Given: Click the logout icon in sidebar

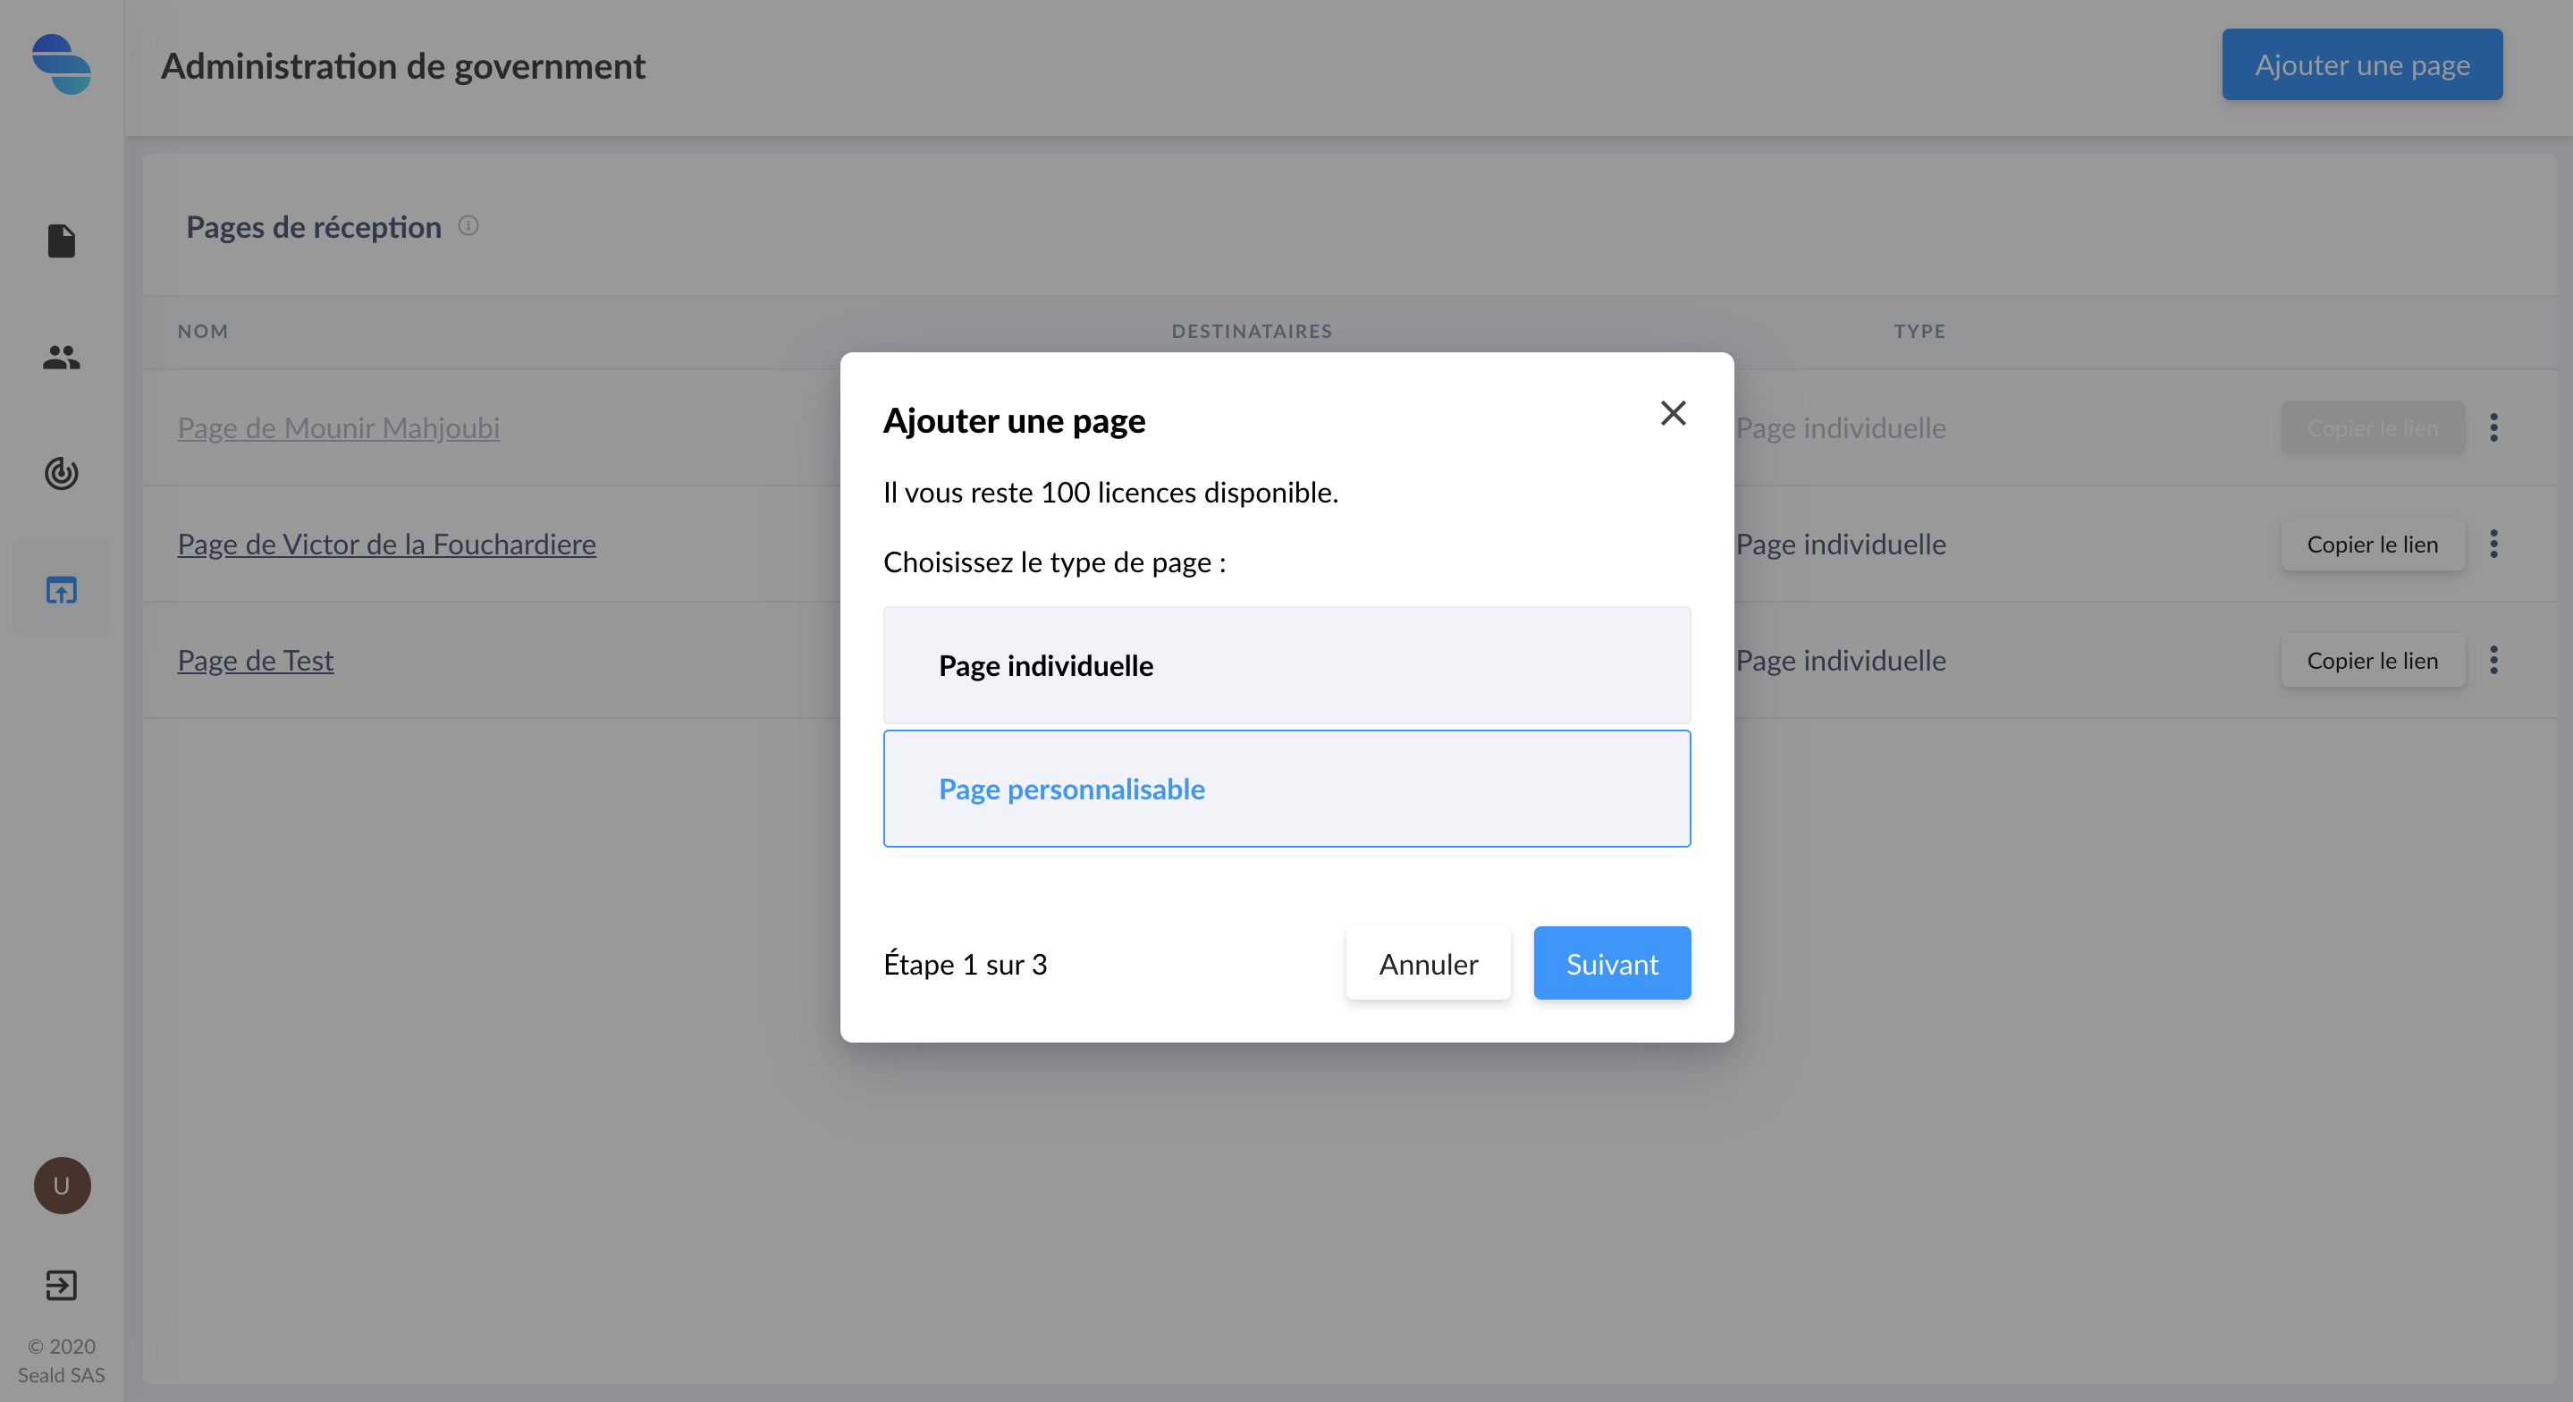Looking at the screenshot, I should pyautogui.click(x=61, y=1285).
